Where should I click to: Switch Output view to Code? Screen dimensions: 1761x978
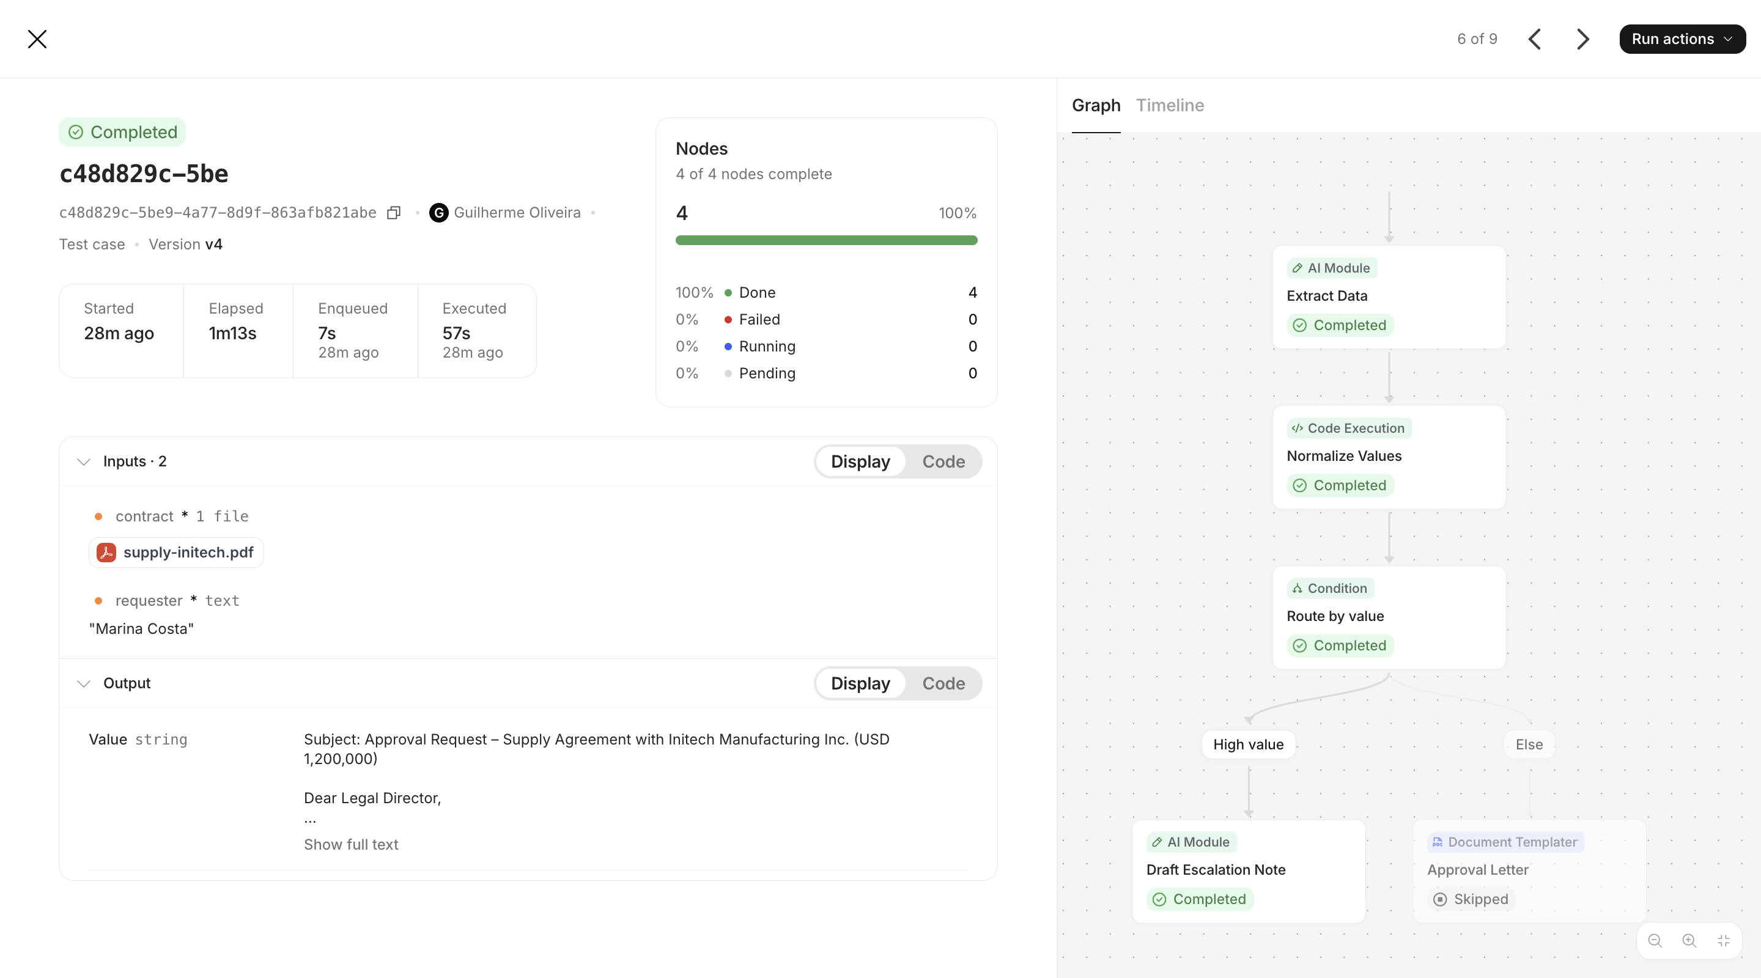click(943, 683)
